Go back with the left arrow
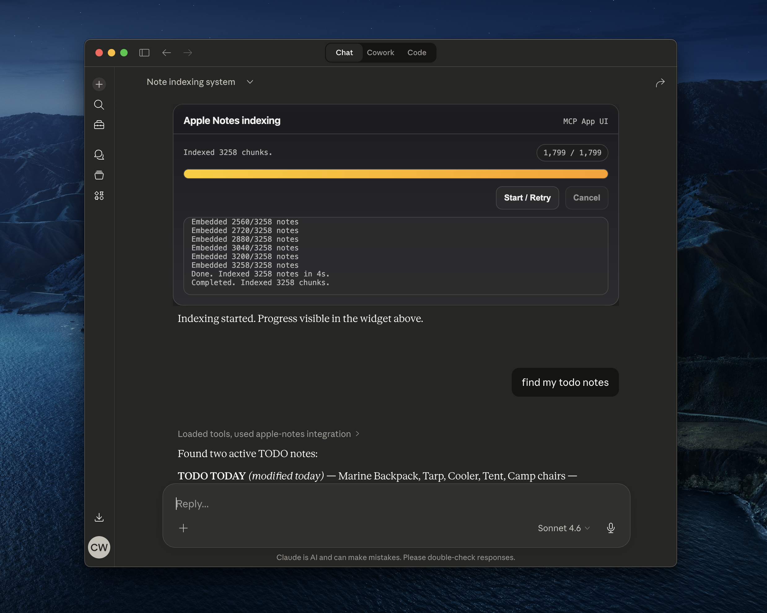Image resolution: width=767 pixels, height=613 pixels. tap(166, 53)
